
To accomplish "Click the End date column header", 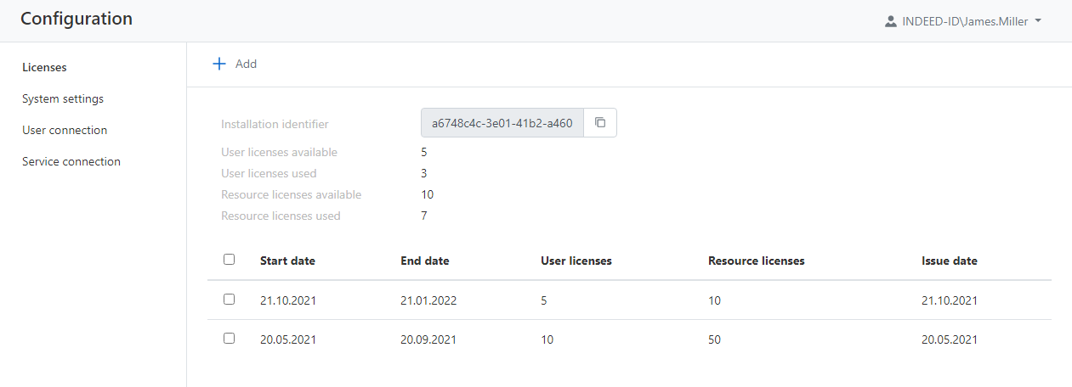I will 424,261.
